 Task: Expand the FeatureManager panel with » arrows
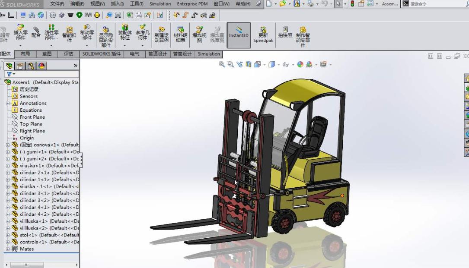pyautogui.click(x=75, y=66)
